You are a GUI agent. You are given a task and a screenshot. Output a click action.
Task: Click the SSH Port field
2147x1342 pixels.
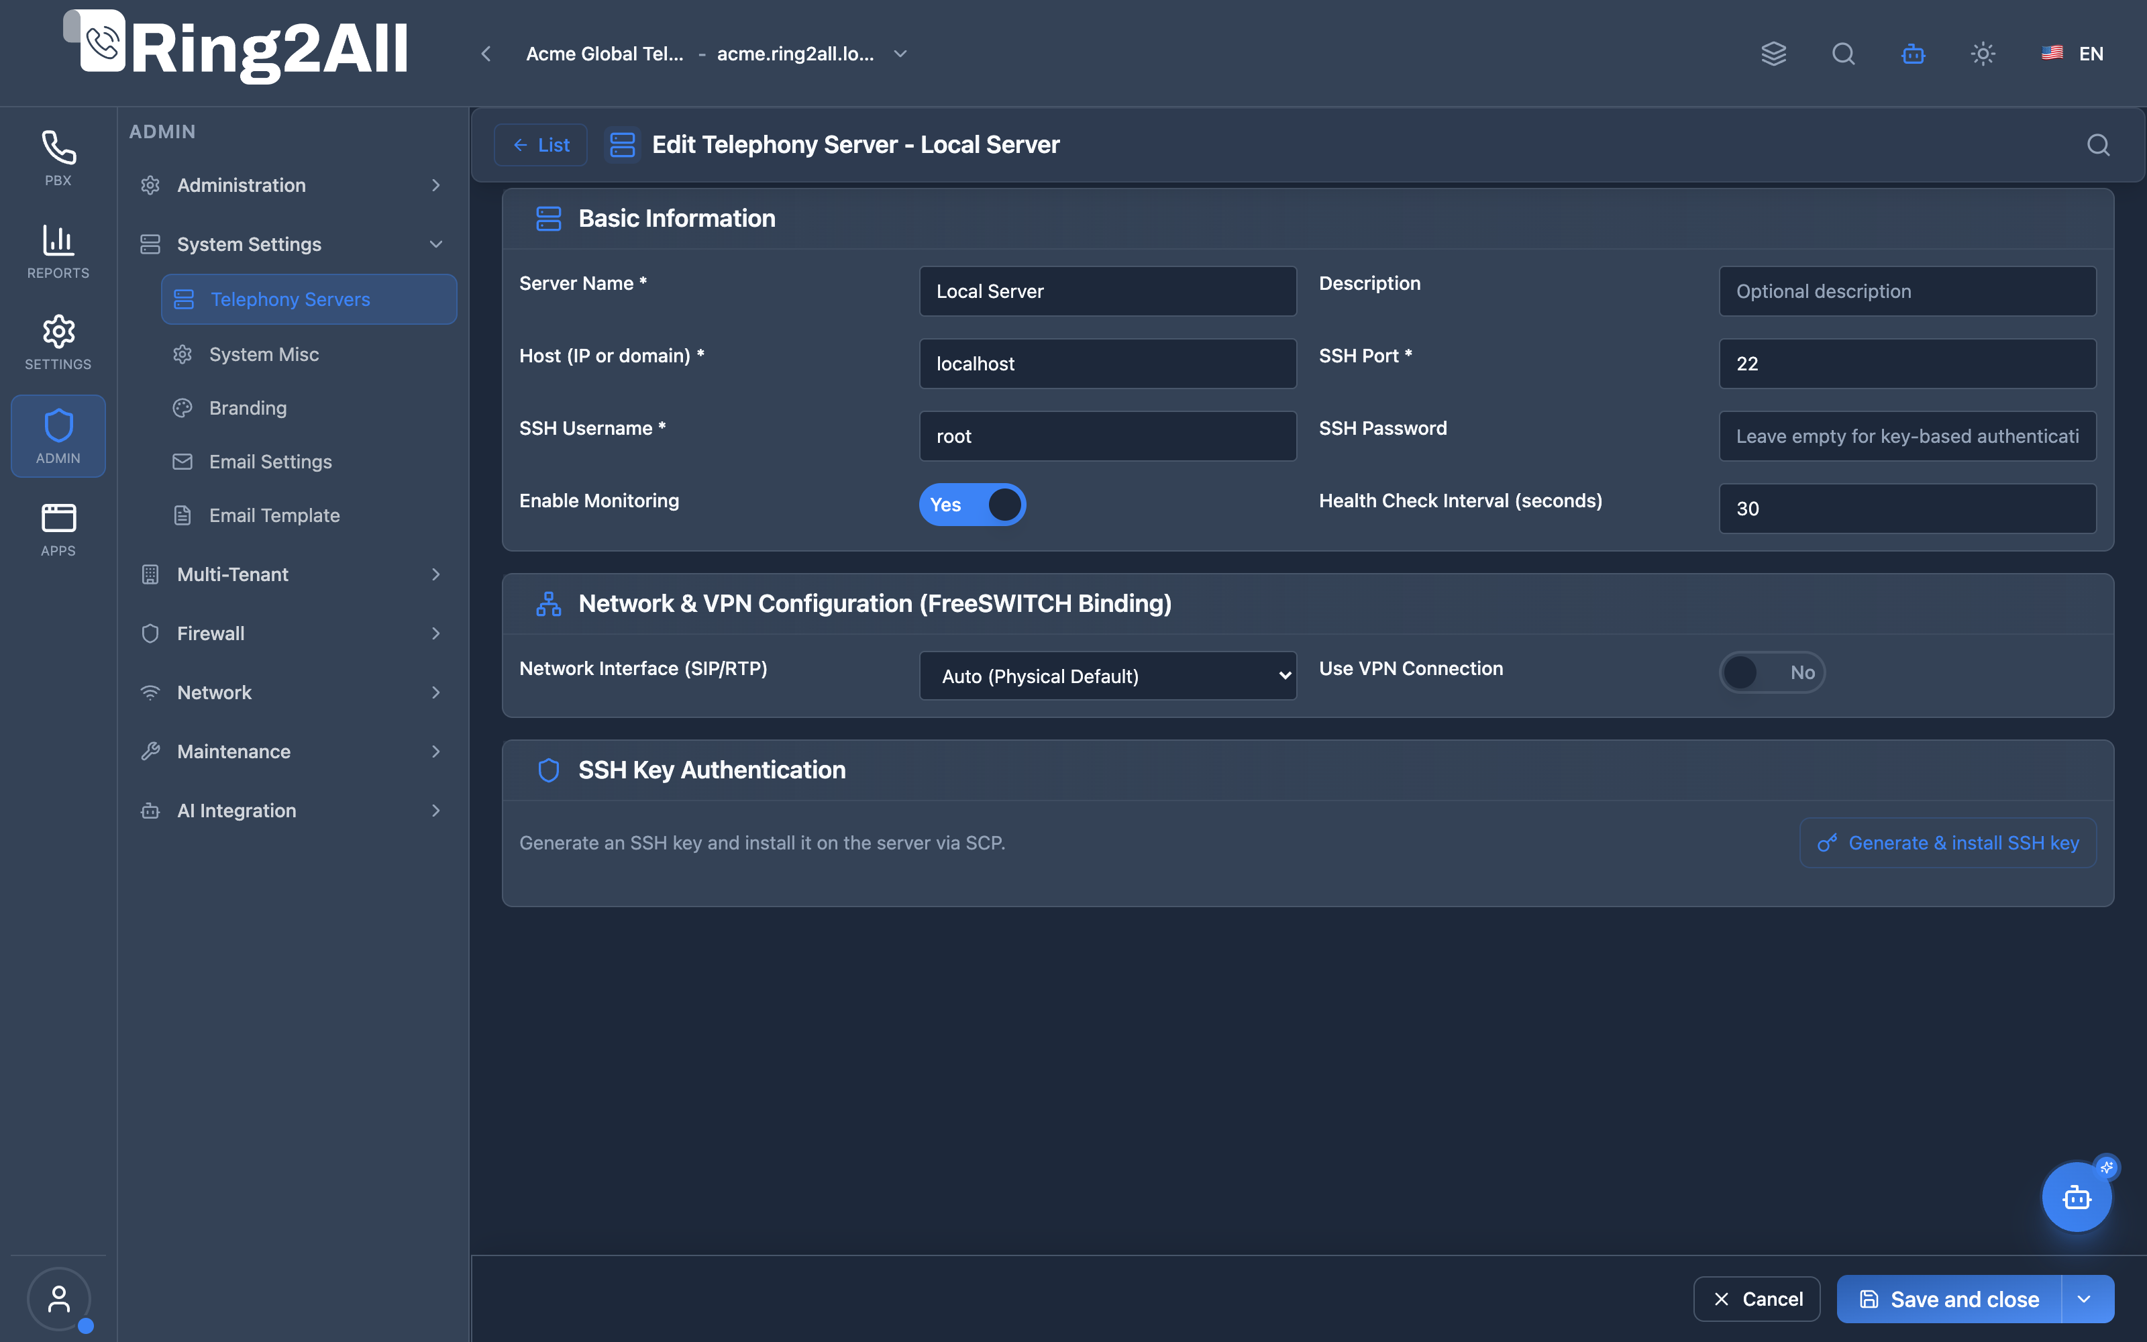[x=1907, y=364]
